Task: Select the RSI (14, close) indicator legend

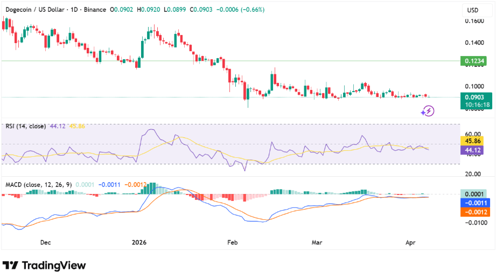Action: (26, 126)
